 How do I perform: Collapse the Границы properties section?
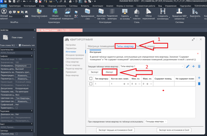(32, 131)
